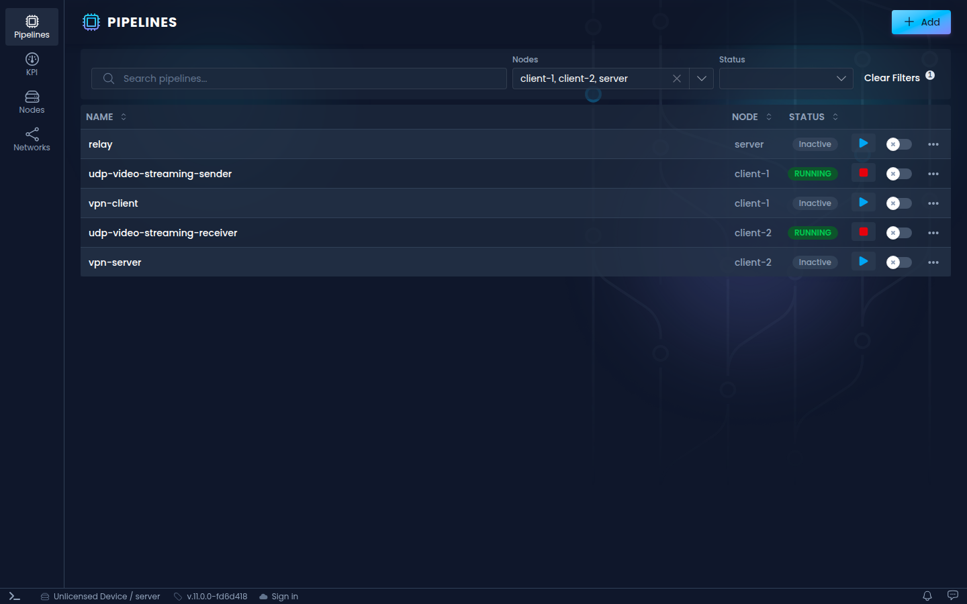The height and width of the screenshot is (604, 967).
Task: Open the Status filter dropdown
Action: pos(786,79)
